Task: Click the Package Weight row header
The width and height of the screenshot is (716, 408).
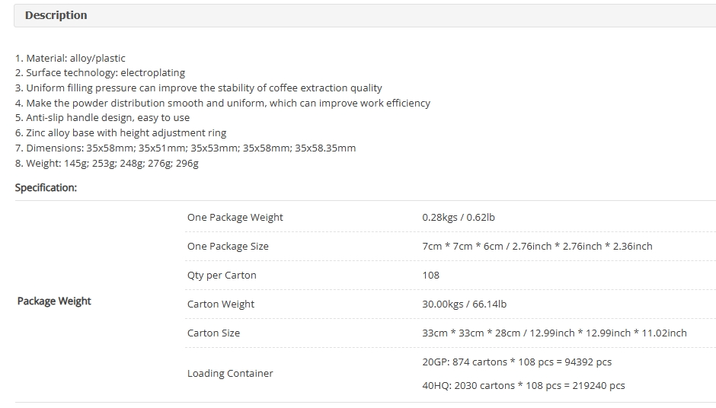Action: click(54, 301)
